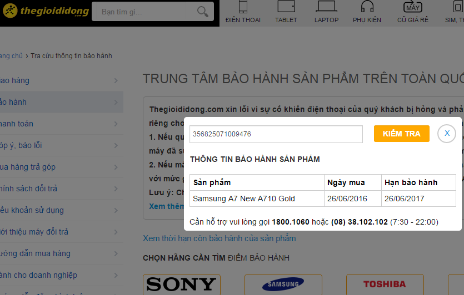
Task: Click the orange KIỂM TRA button
Action: click(402, 134)
